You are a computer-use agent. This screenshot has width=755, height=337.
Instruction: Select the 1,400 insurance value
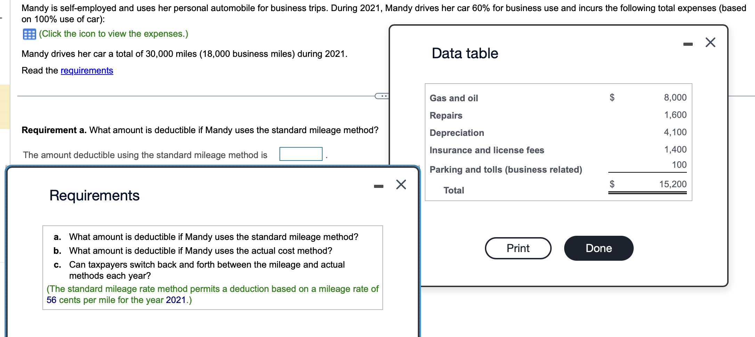675,149
